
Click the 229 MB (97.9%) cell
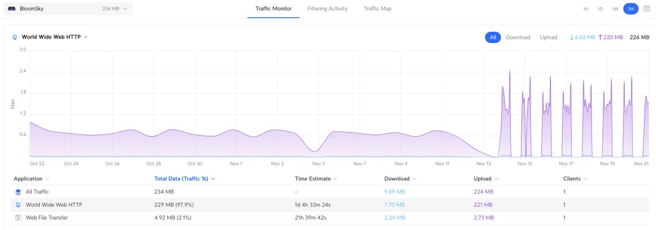[174, 205]
